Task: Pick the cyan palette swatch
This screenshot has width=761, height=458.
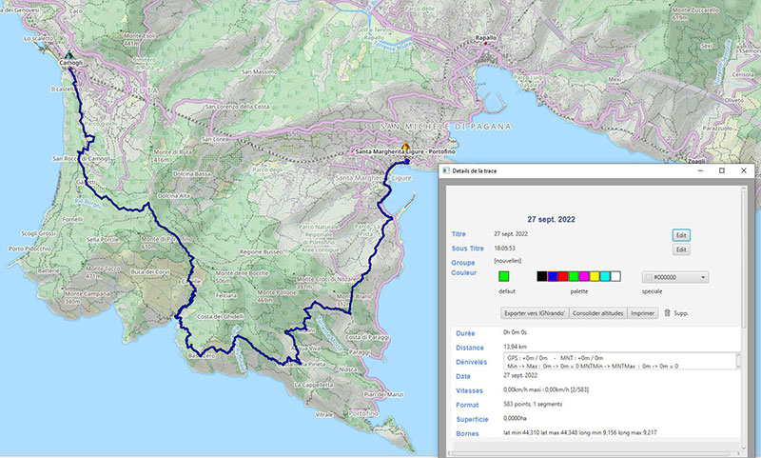Action: tap(605, 276)
